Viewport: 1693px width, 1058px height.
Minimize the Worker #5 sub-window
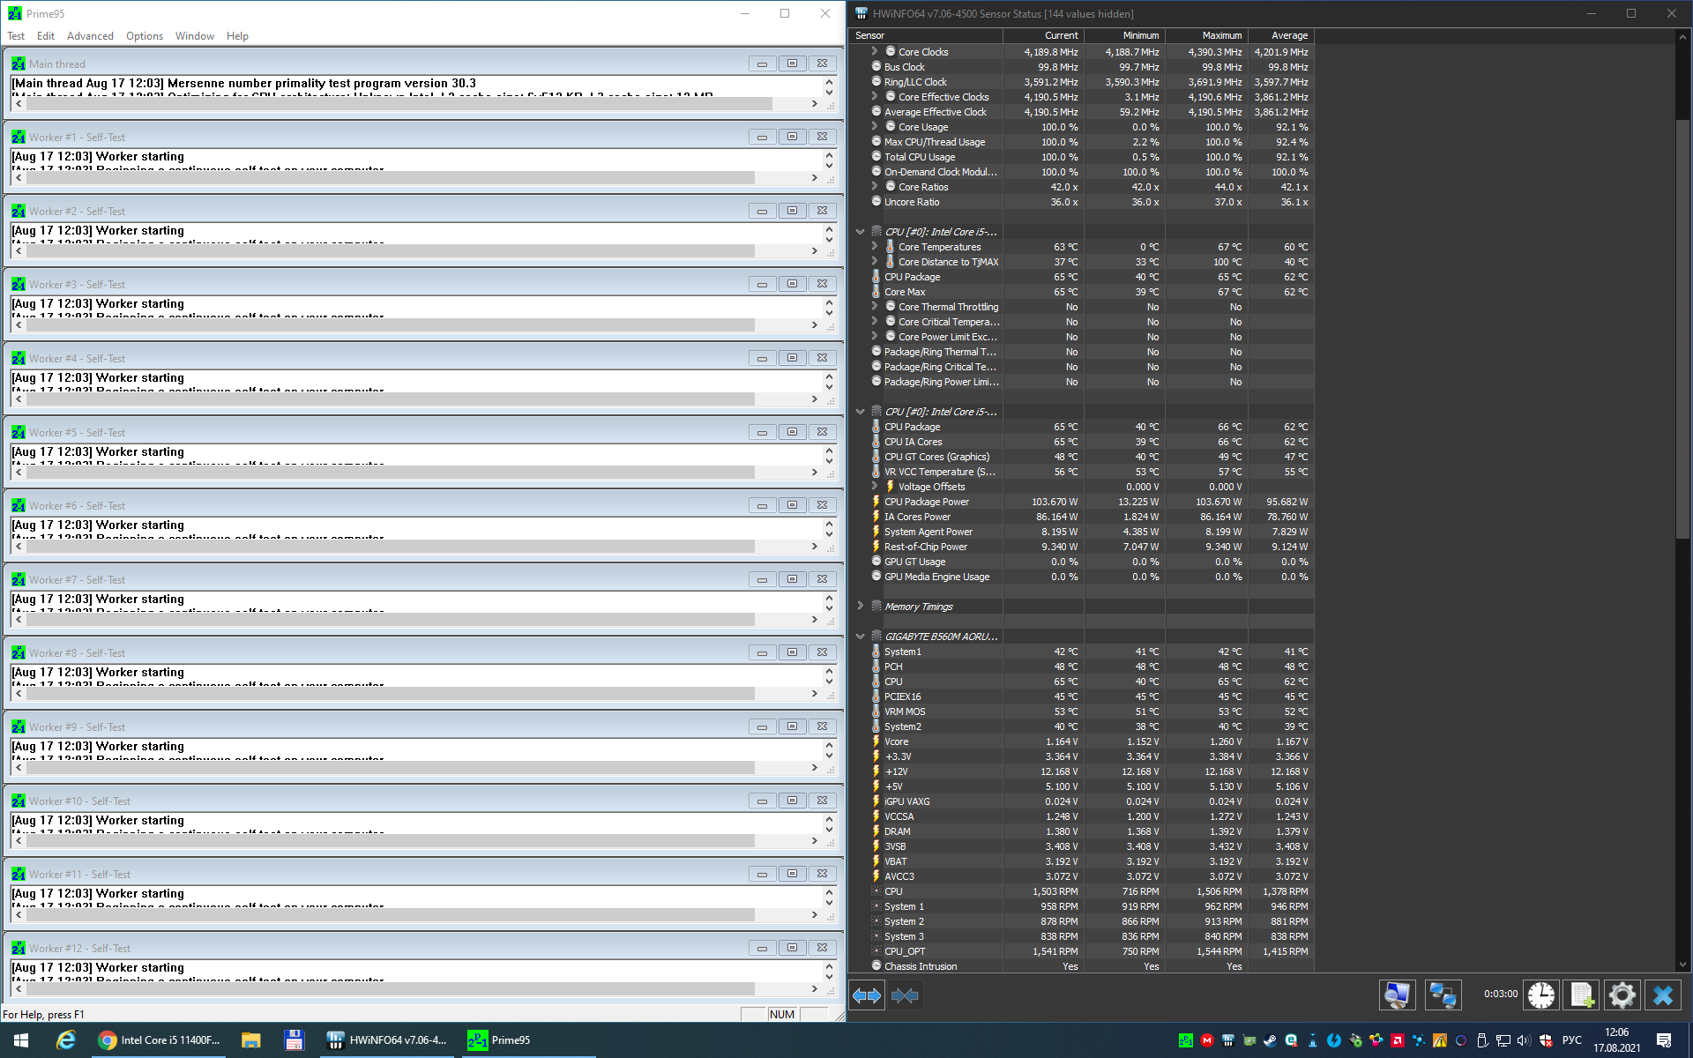tap(762, 432)
